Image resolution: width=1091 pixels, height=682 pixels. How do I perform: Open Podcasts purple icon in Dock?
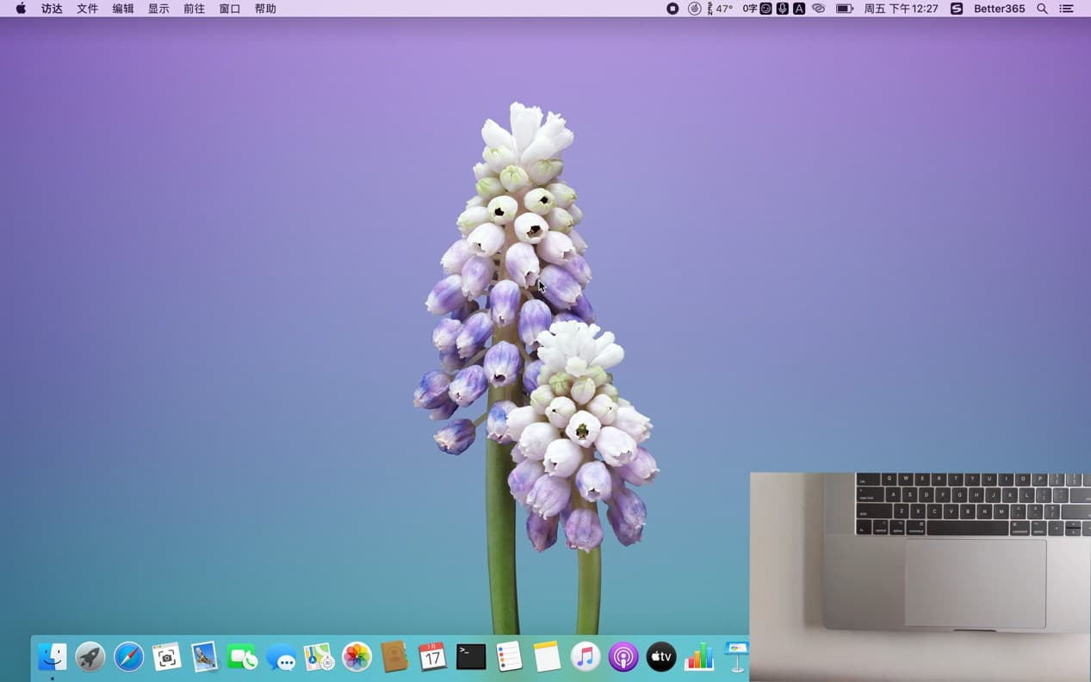click(623, 657)
